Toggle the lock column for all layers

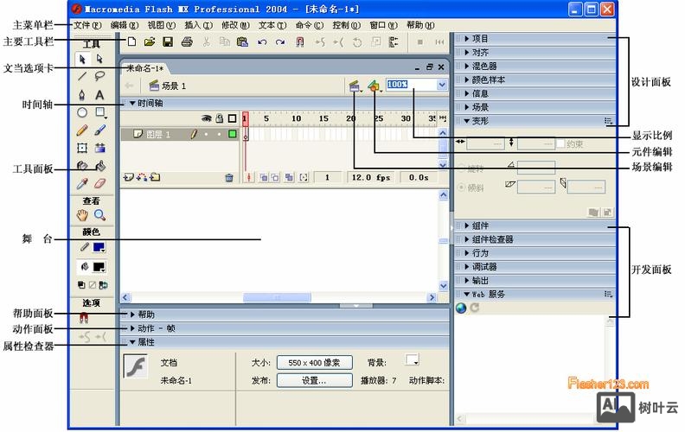[x=219, y=118]
